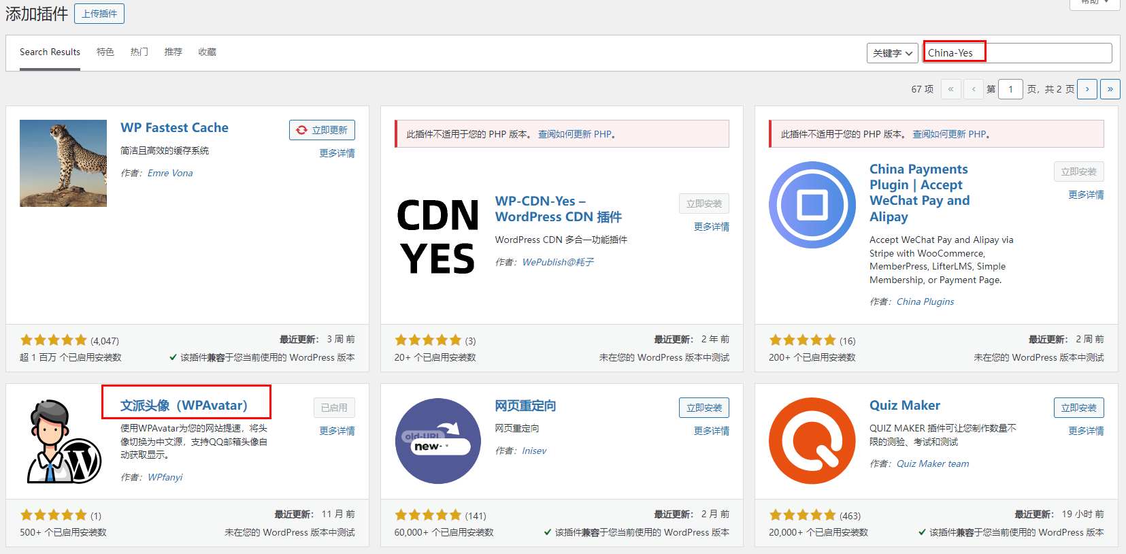The image size is (1126, 554).
Task: Click the plugin search field containing China-Yes
Action: click(x=1017, y=53)
